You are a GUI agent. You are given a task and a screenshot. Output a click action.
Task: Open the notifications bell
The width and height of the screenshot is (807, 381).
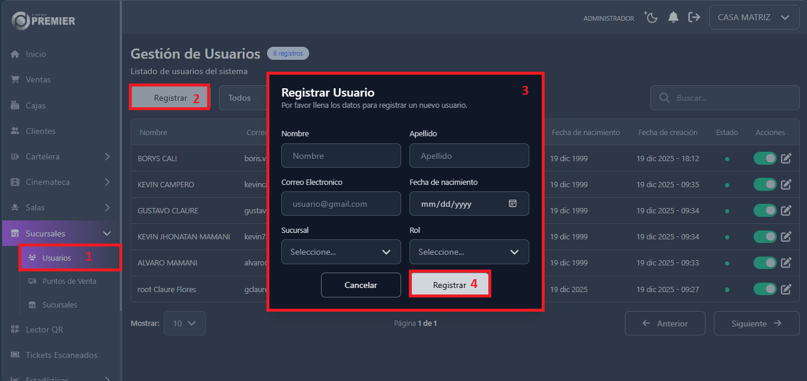[x=673, y=18]
